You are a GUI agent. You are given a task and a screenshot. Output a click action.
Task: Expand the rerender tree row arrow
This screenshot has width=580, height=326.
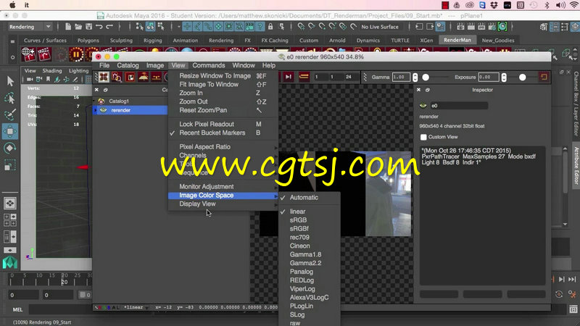pos(96,110)
